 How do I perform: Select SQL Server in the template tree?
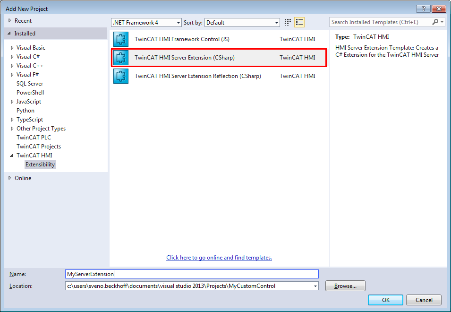[x=30, y=84]
